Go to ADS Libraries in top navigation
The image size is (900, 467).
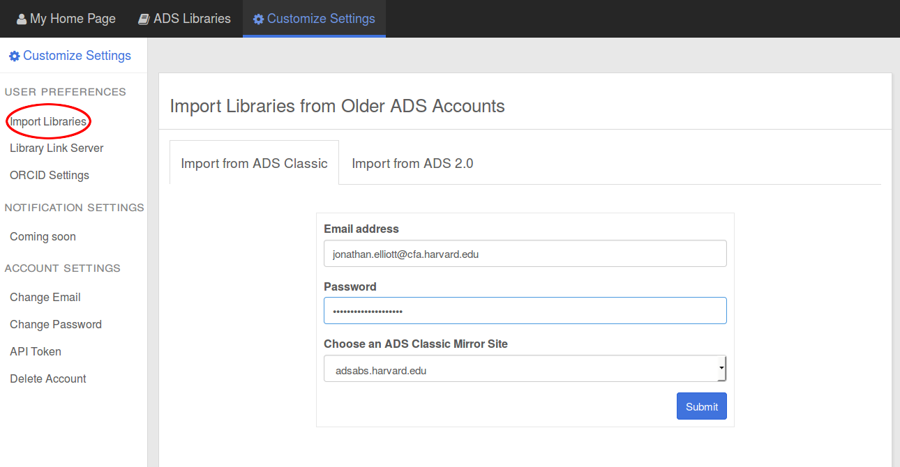[x=192, y=20]
